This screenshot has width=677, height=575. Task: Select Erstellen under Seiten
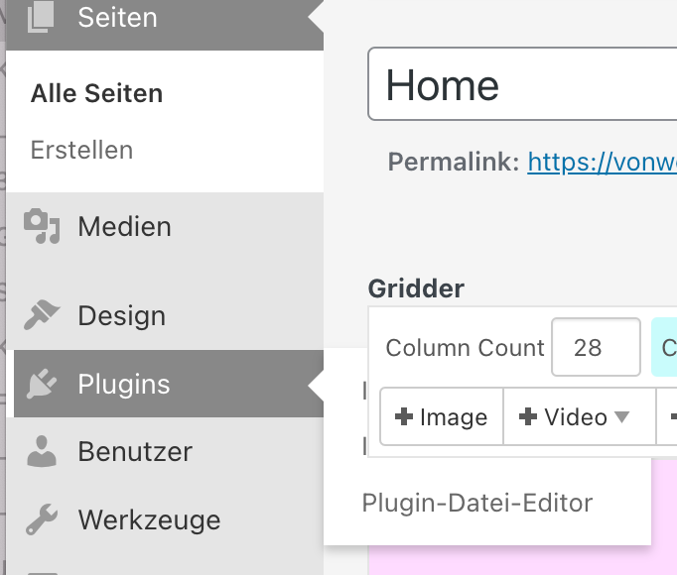pos(81,151)
